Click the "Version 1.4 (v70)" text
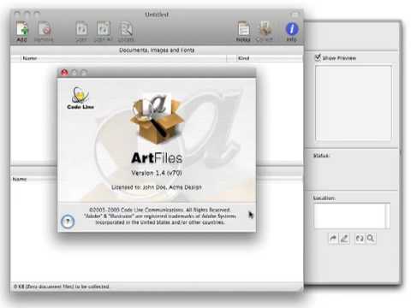411x308 pixels. click(157, 173)
